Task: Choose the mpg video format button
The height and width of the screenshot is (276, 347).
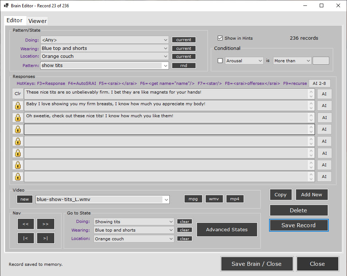Action: pos(193,199)
